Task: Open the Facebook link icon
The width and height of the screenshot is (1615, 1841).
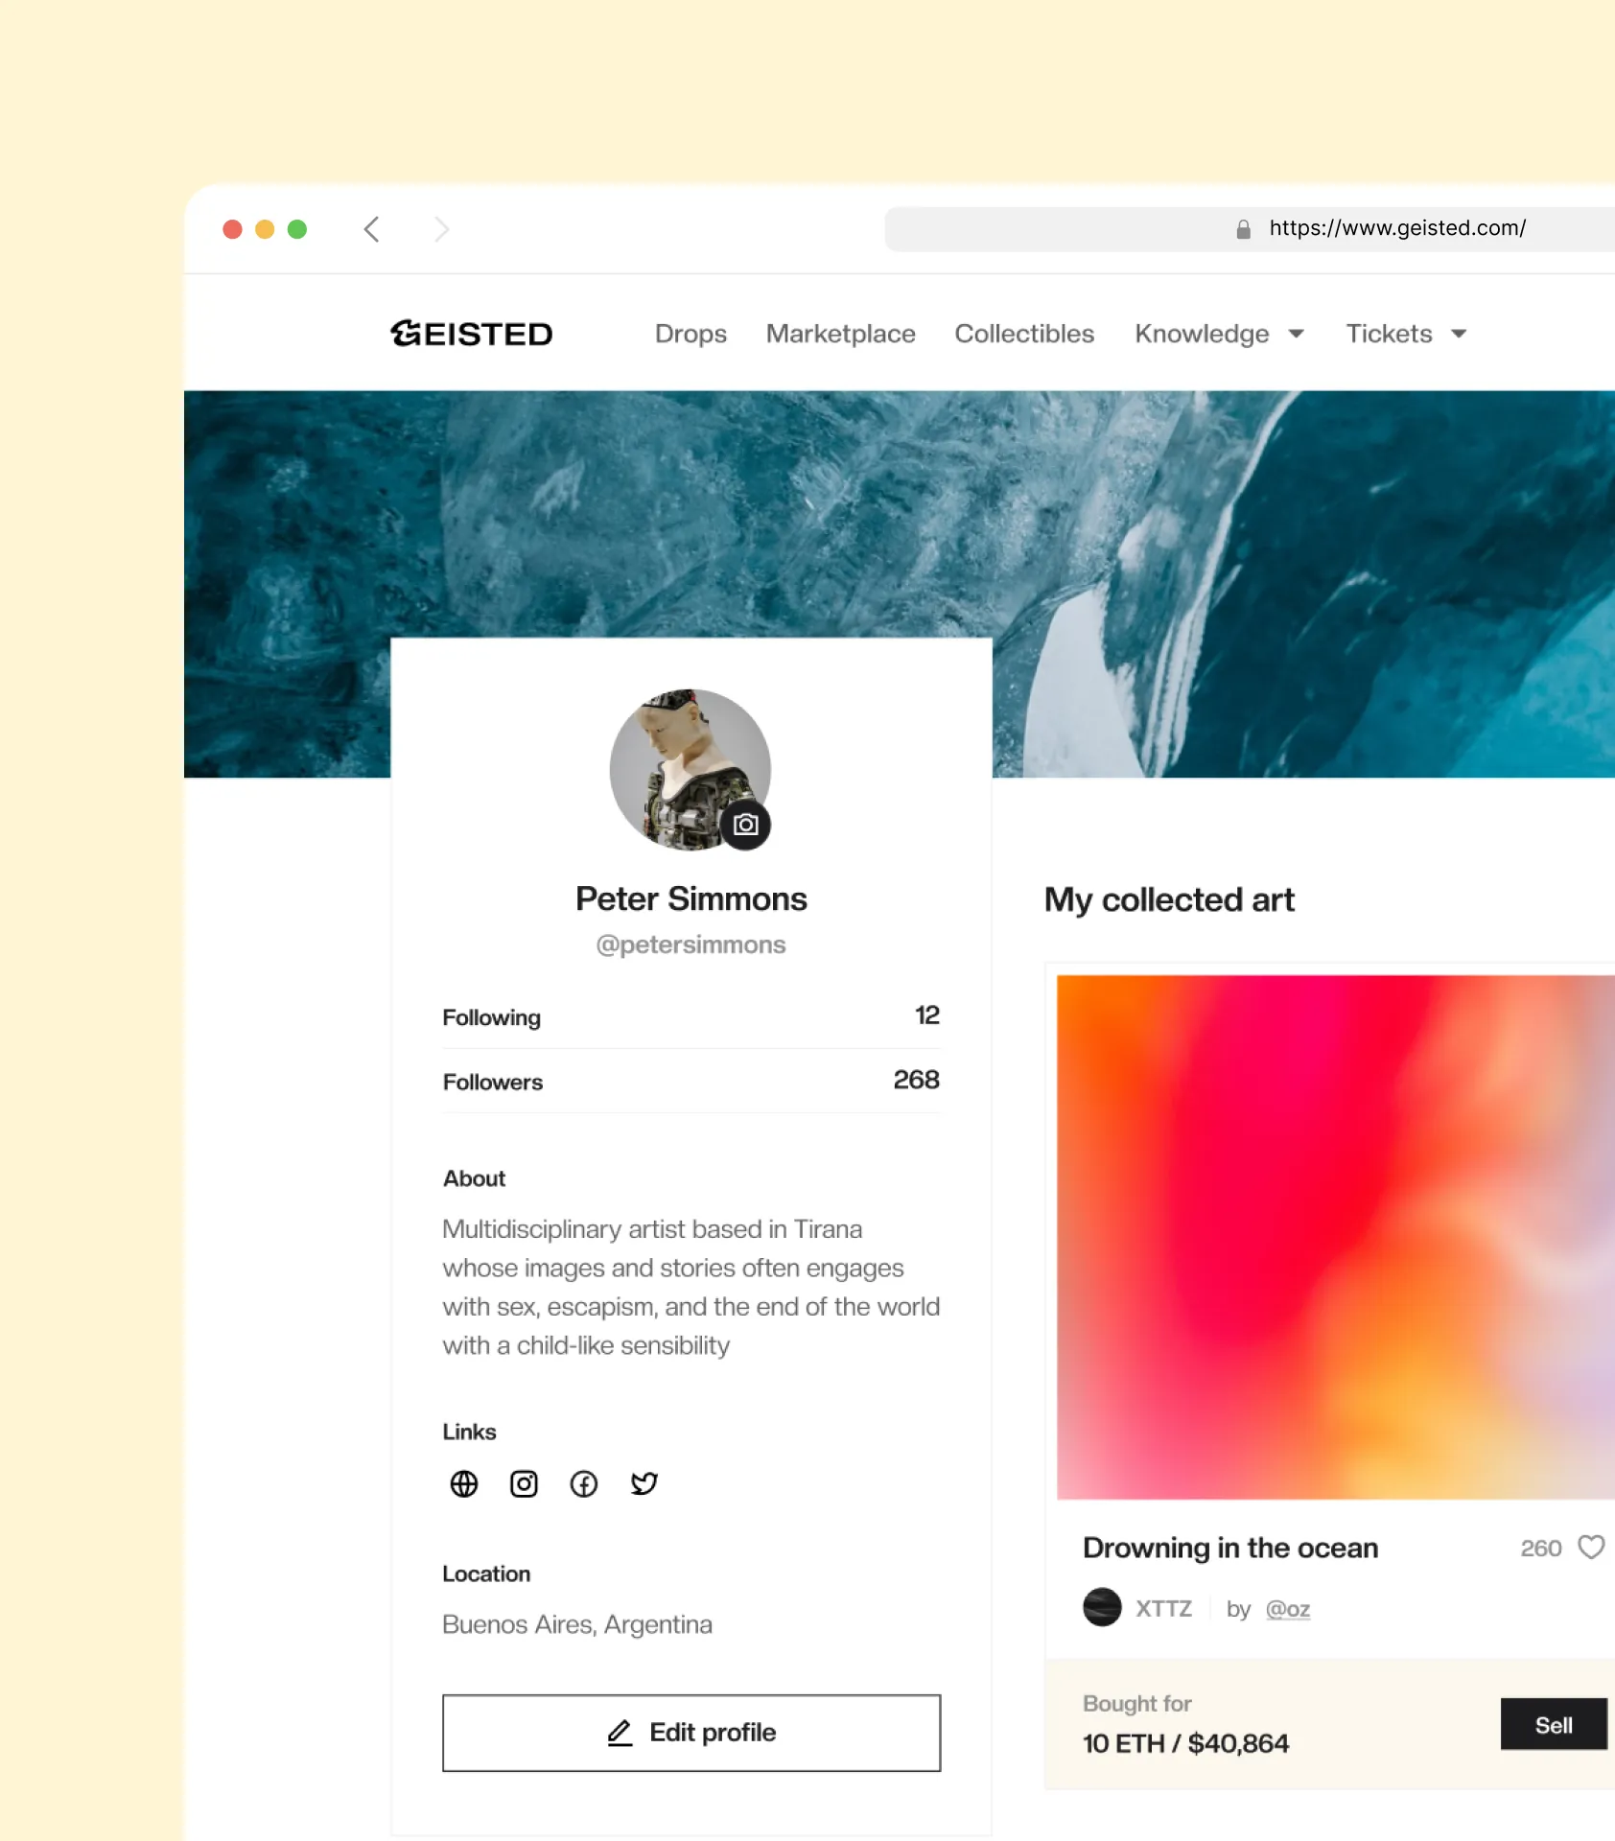Action: coord(584,1483)
